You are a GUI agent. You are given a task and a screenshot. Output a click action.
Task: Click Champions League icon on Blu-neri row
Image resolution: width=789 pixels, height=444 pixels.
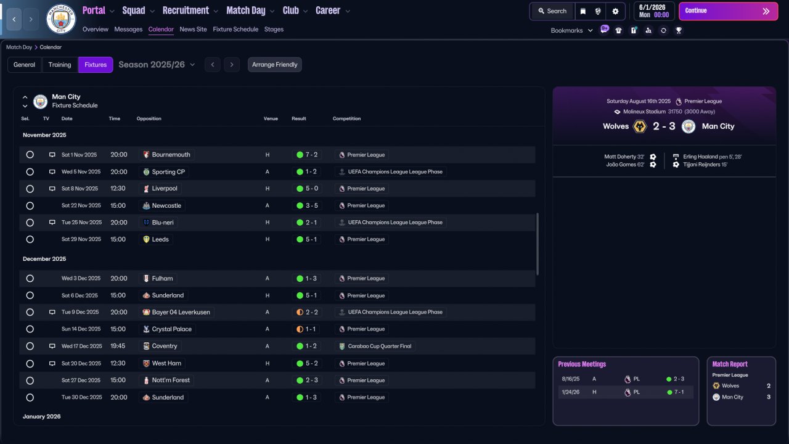pyautogui.click(x=342, y=222)
